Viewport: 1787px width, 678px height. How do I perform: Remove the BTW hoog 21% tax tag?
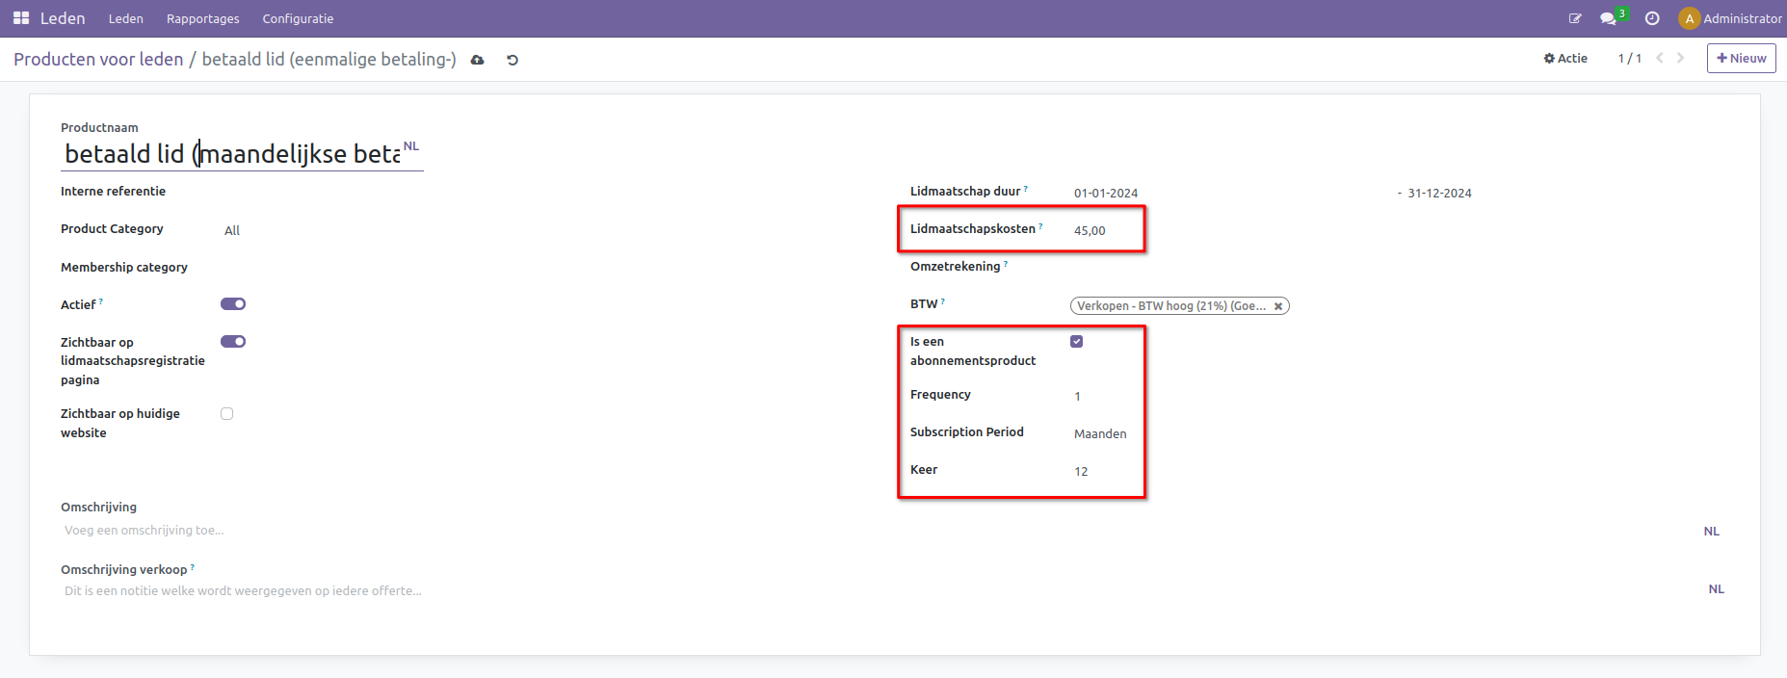pos(1278,306)
